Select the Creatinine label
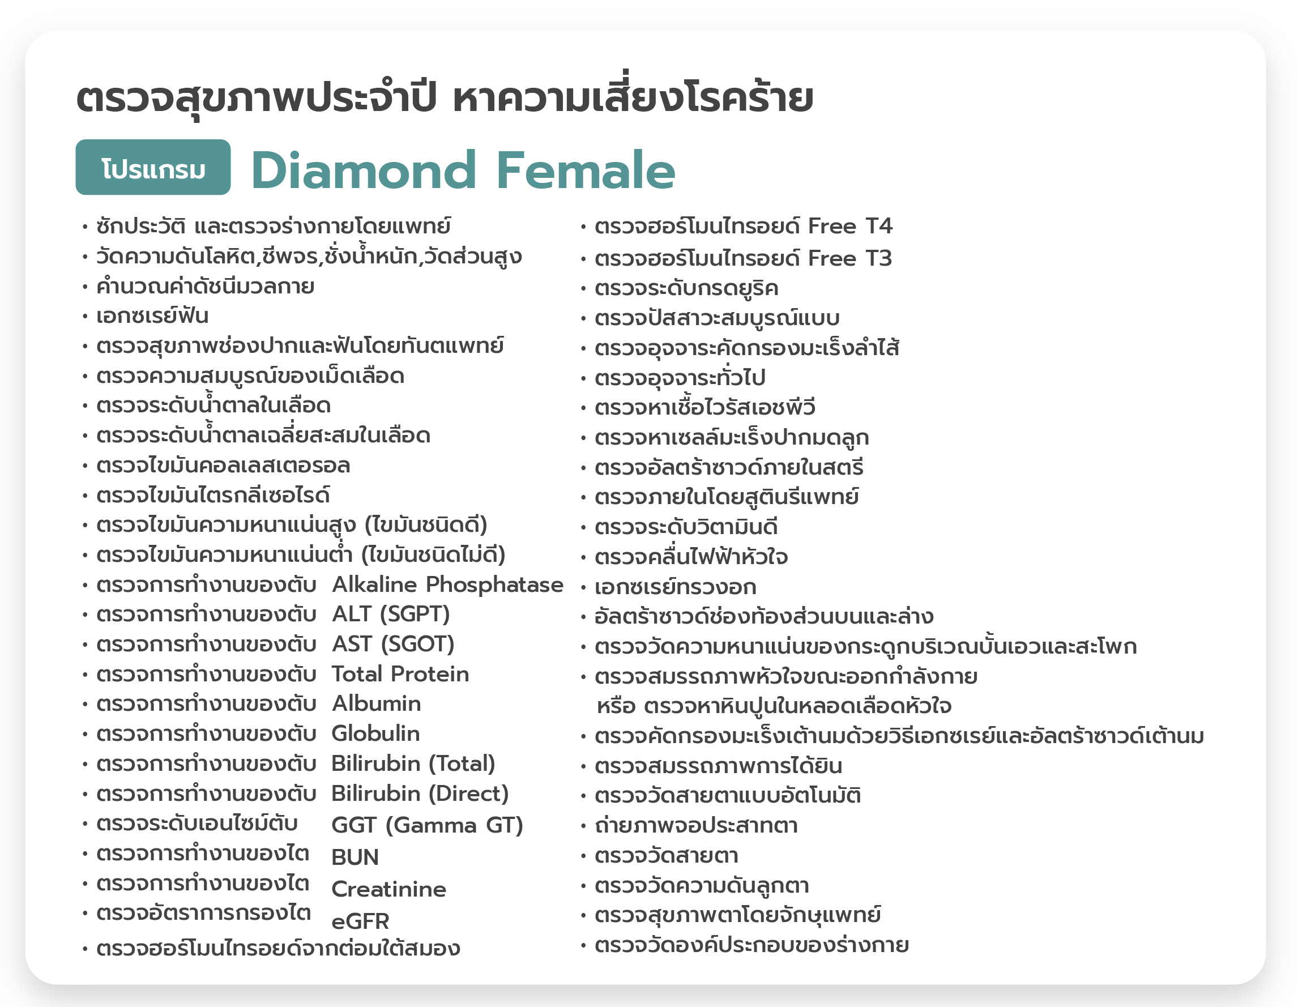 [x=388, y=889]
